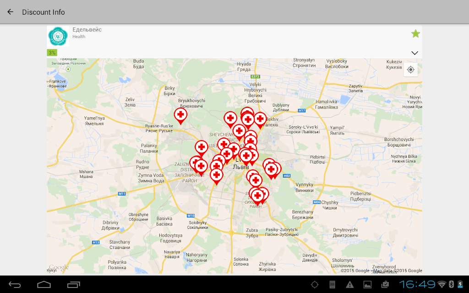469x293 pixels.
Task: Go back using the arrow in Discount Info header
Action: click(x=11, y=12)
